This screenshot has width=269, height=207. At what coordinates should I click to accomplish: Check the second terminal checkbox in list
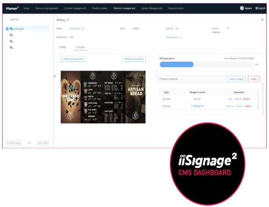point(7,35)
